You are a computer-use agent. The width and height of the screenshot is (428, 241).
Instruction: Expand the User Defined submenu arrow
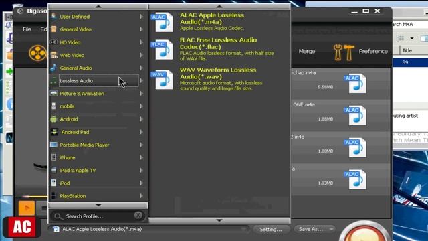141,16
